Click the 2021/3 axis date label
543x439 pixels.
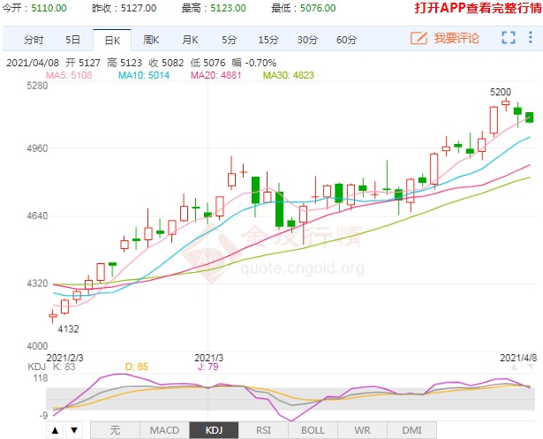209,358
